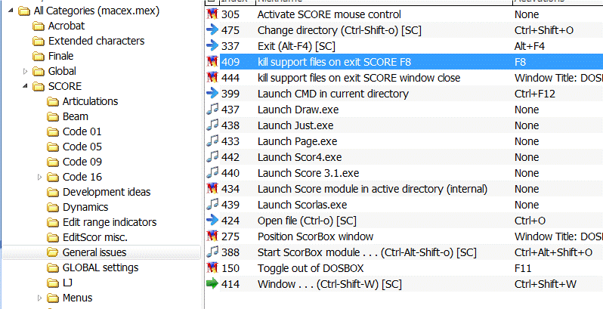
Task: Click the blue arrow icon for Open file
Action: tap(212, 221)
